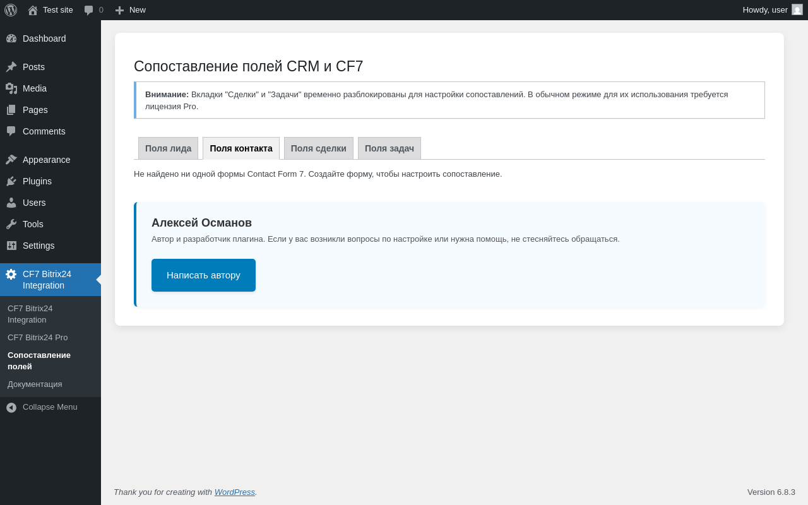
Task: Go to the Plugins section
Action: point(50,181)
